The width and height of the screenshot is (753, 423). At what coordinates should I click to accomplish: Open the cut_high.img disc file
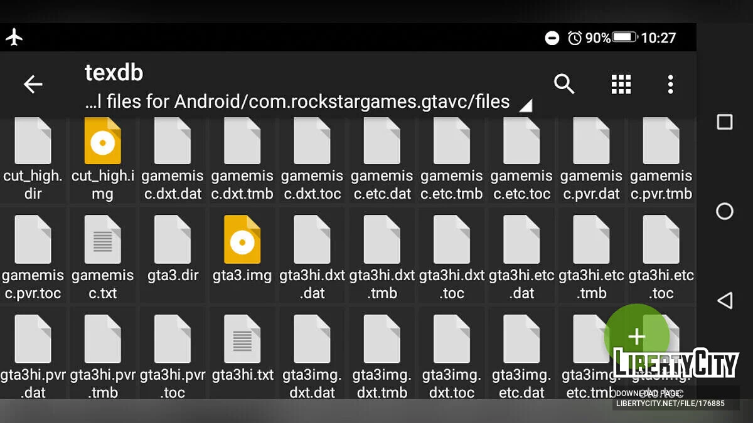(102, 142)
